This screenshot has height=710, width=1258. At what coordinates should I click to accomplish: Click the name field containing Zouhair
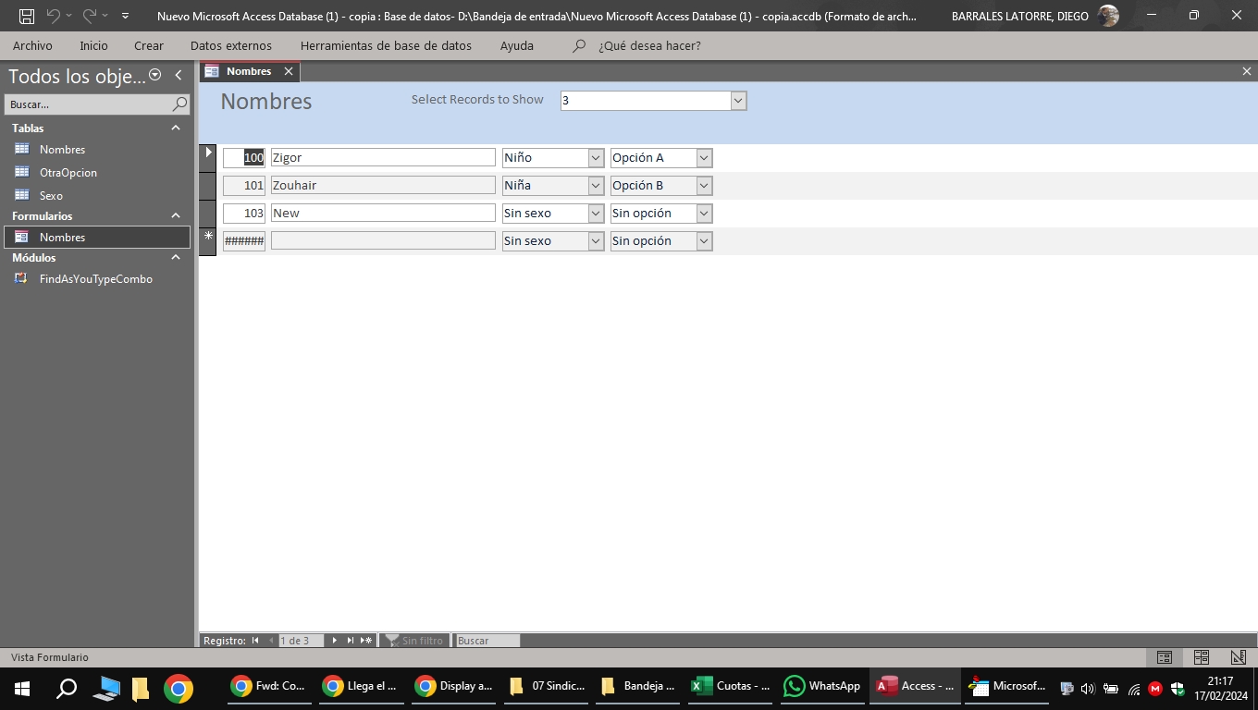(383, 185)
